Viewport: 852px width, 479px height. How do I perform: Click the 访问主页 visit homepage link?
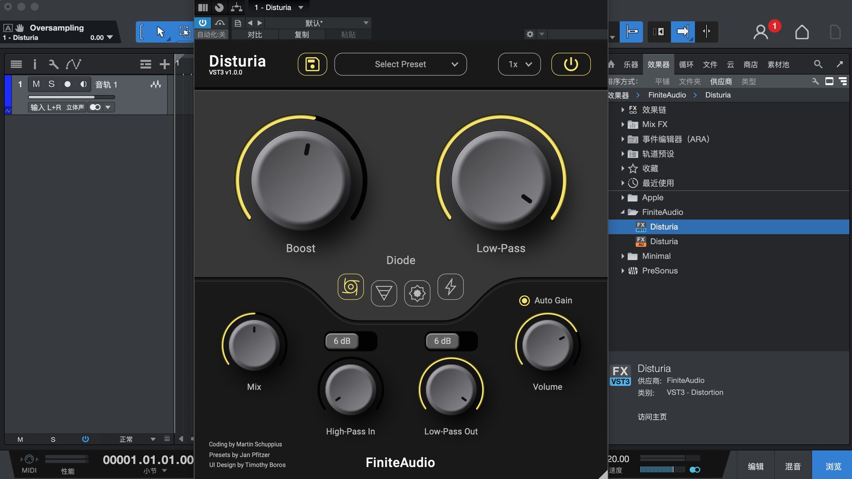652,417
